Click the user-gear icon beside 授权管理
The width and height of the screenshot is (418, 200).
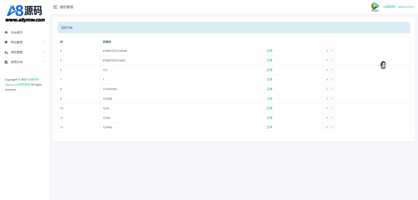[6, 52]
